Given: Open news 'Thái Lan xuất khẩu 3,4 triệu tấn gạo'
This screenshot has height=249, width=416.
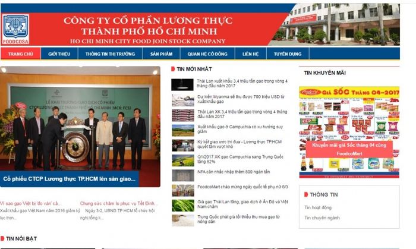Looking at the screenshot, I should (x=242, y=84).
